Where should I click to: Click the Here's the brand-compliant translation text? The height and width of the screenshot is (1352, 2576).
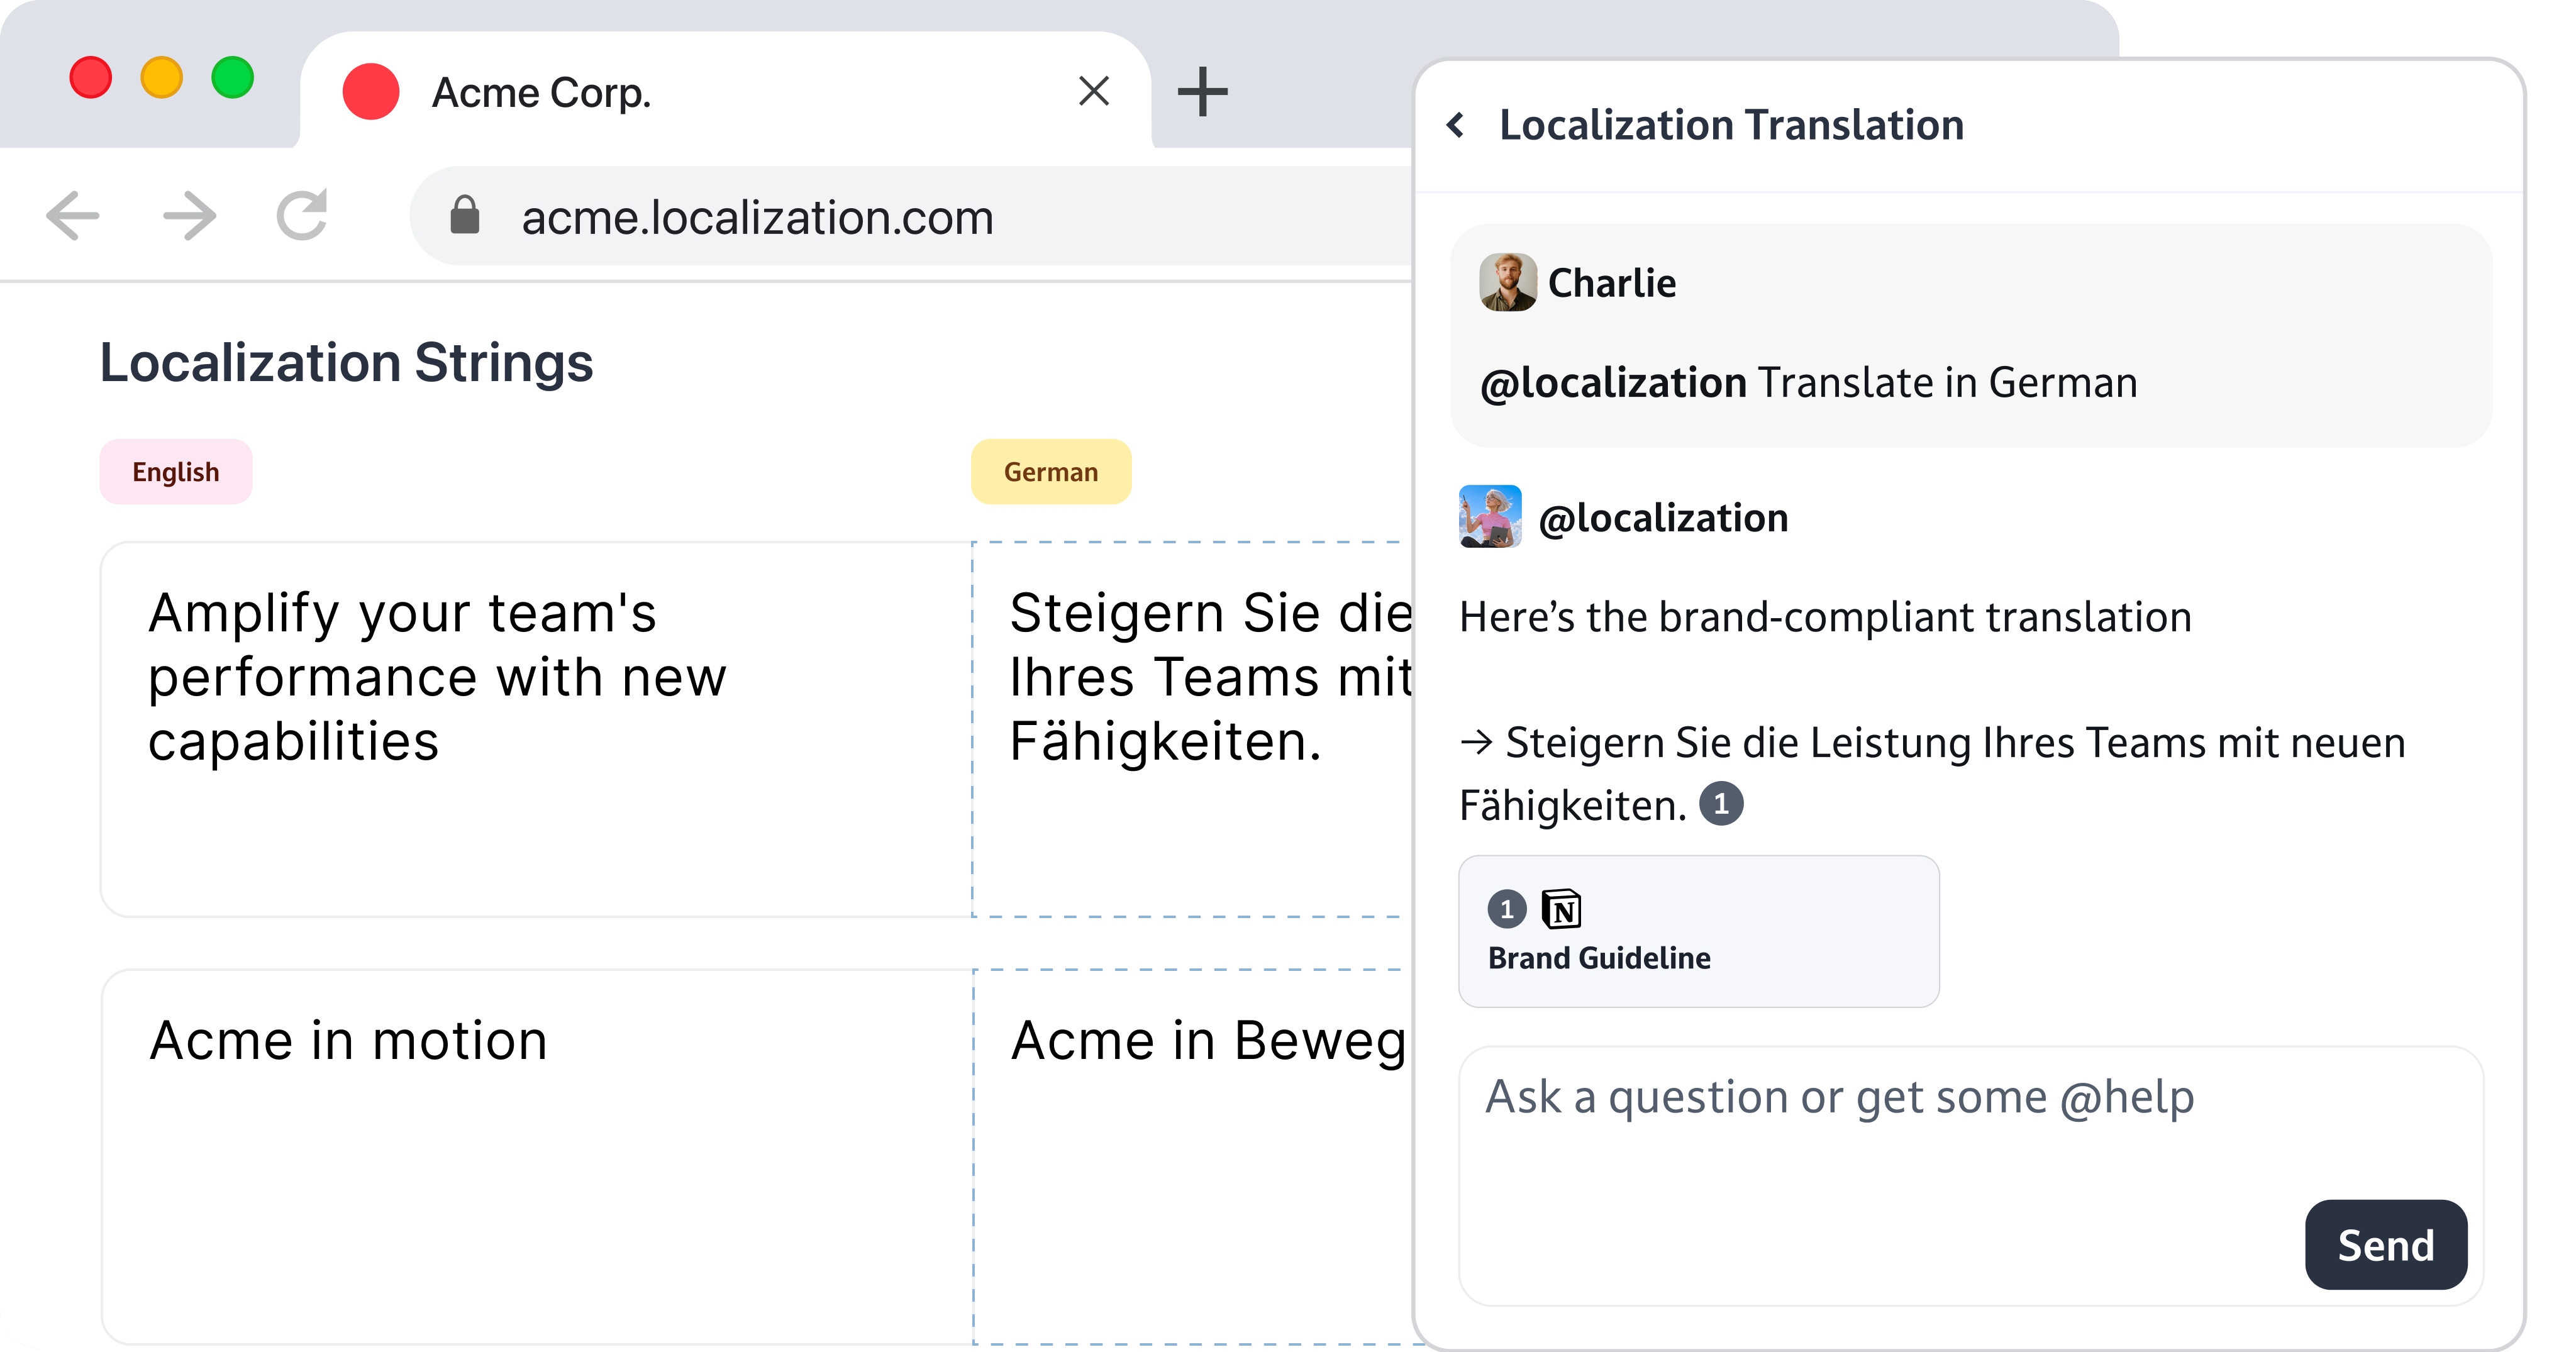(1825, 617)
